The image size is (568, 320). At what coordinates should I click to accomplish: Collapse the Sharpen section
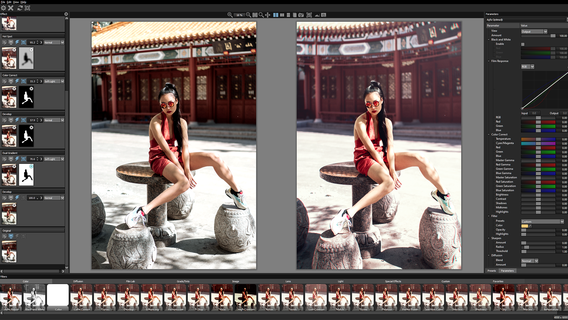pyautogui.click(x=489, y=238)
